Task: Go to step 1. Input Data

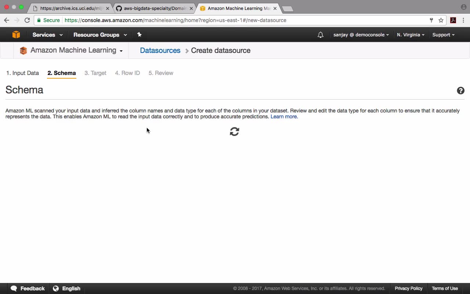Action: tap(22, 73)
